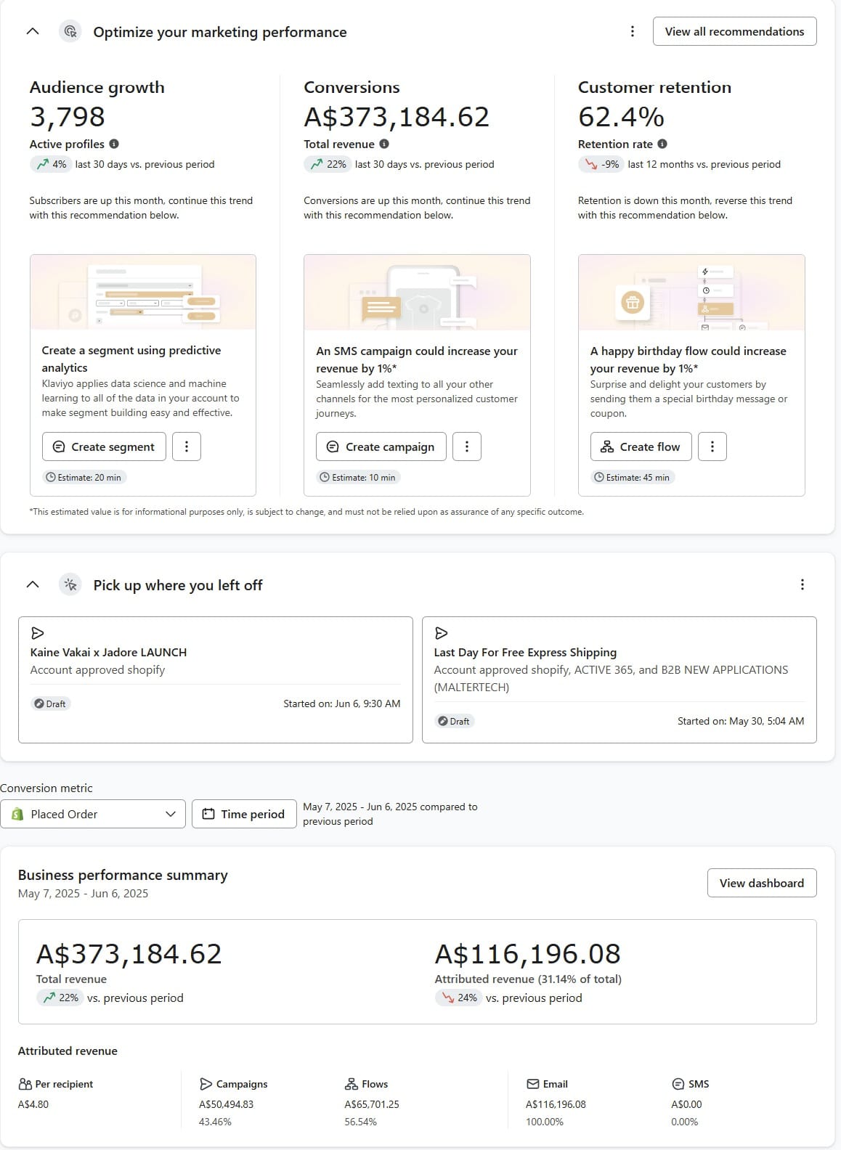Viewport: 841px width, 1150px height.
Task: Click info icon beside Total revenue
Action: [384, 144]
